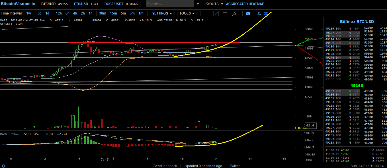Open the AGGREGATED HEATMAP link
387x168 pixels.
245,4
